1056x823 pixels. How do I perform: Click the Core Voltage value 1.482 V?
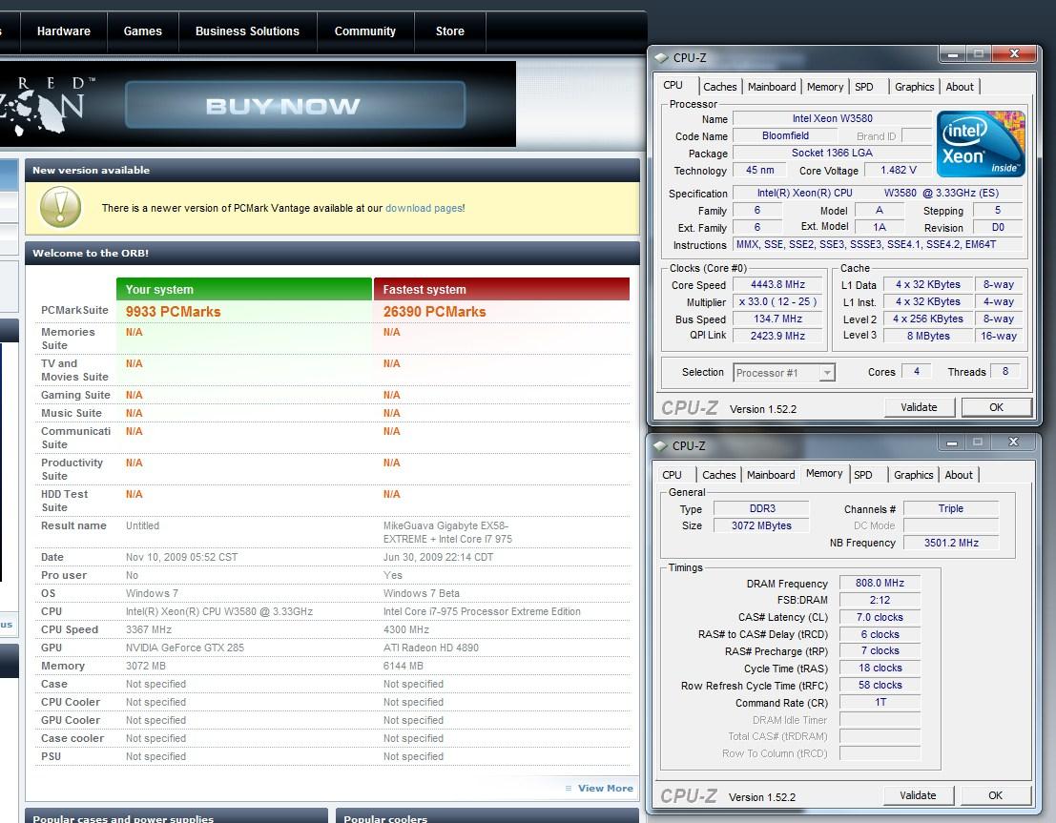click(898, 171)
